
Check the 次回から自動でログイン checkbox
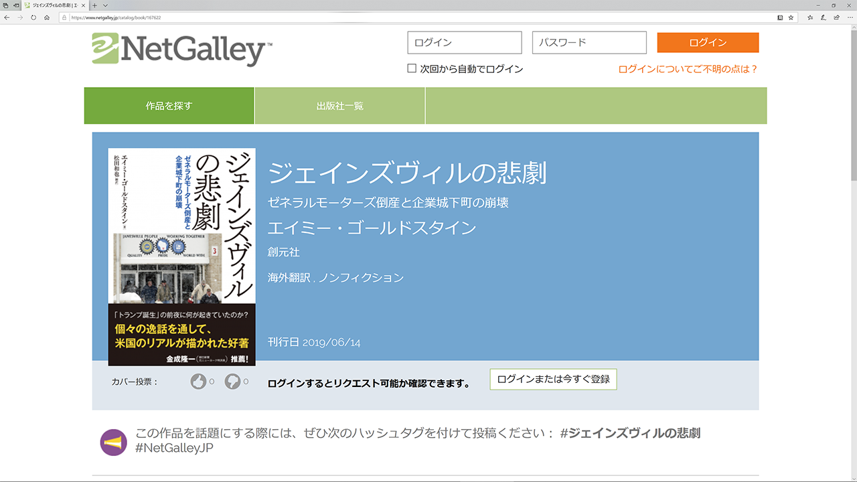(x=412, y=68)
